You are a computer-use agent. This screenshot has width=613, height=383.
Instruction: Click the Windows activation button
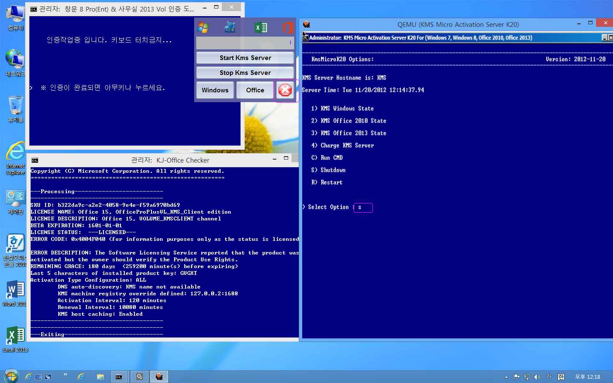pos(215,90)
